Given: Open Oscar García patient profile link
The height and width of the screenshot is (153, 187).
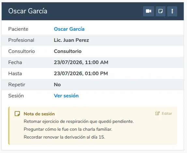Looking at the screenshot, I should pos(69,29).
